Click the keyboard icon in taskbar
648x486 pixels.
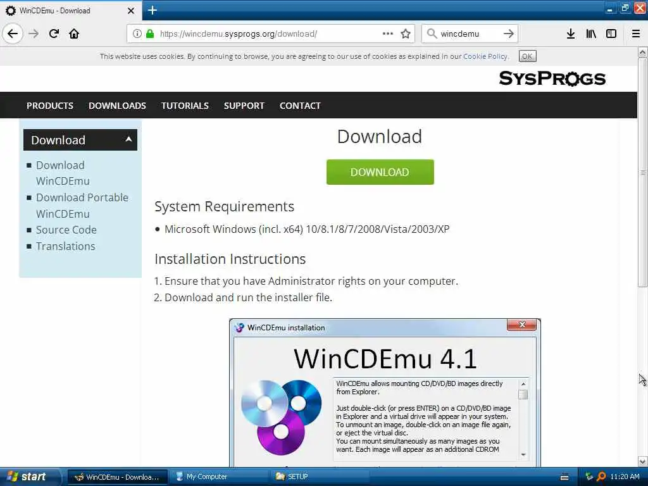point(564,477)
